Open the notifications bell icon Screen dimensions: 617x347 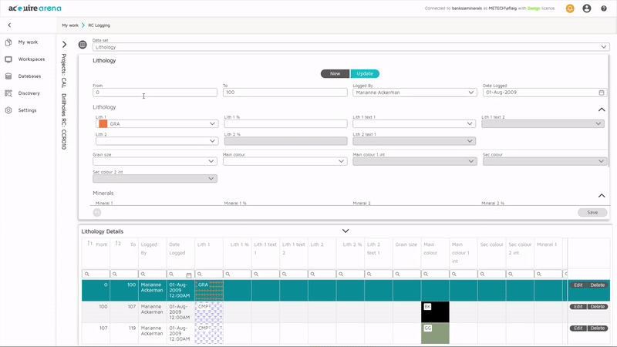coord(570,8)
